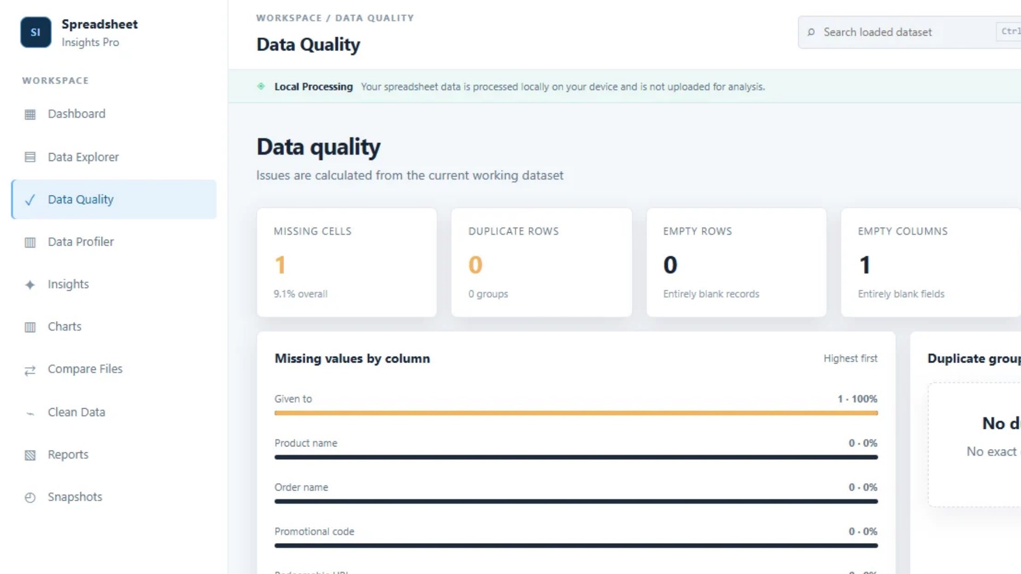Click the Order name missing-values bar
The width and height of the screenshot is (1021, 574).
576,501
